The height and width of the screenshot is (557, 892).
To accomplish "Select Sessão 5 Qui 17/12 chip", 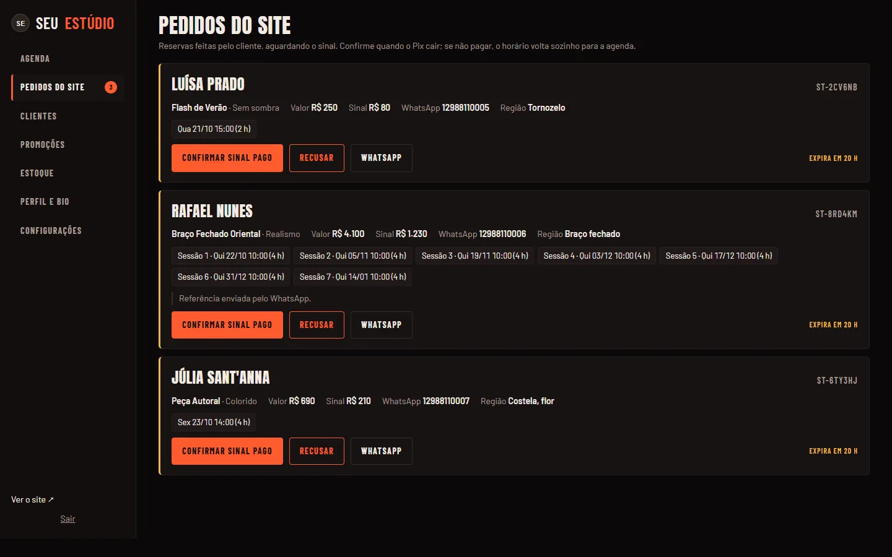I will point(719,256).
